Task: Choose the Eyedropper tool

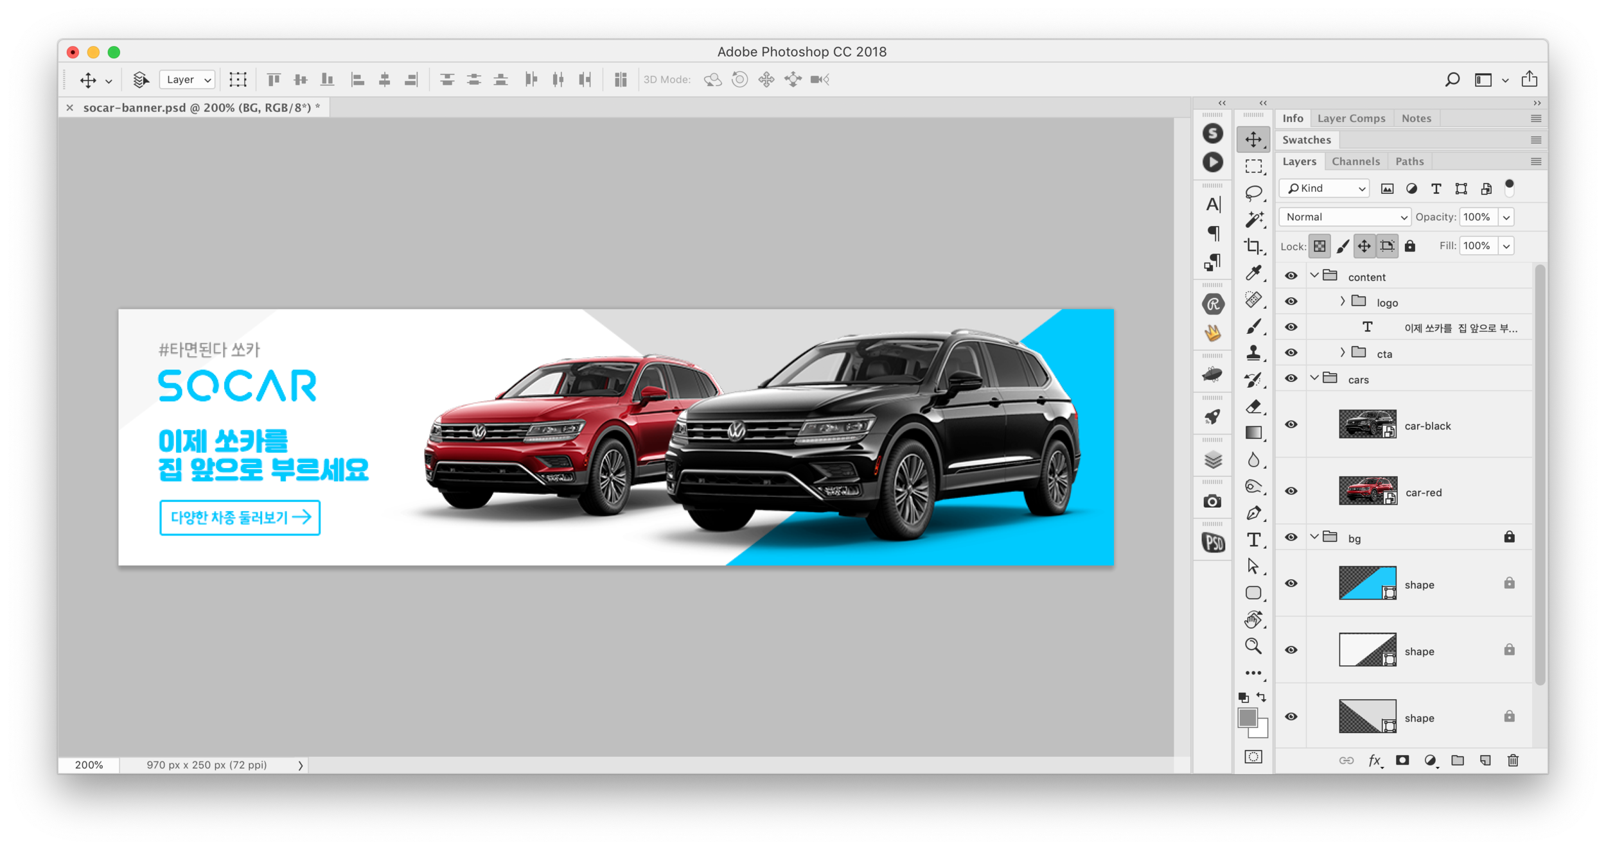Action: pos(1253,273)
